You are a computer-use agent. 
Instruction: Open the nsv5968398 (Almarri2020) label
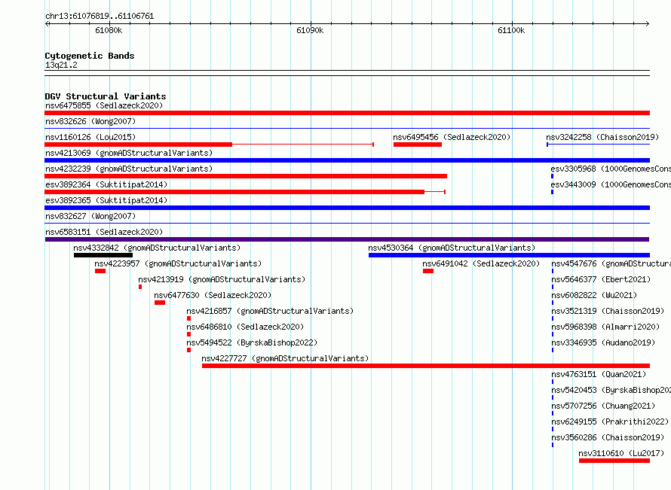coord(605,327)
